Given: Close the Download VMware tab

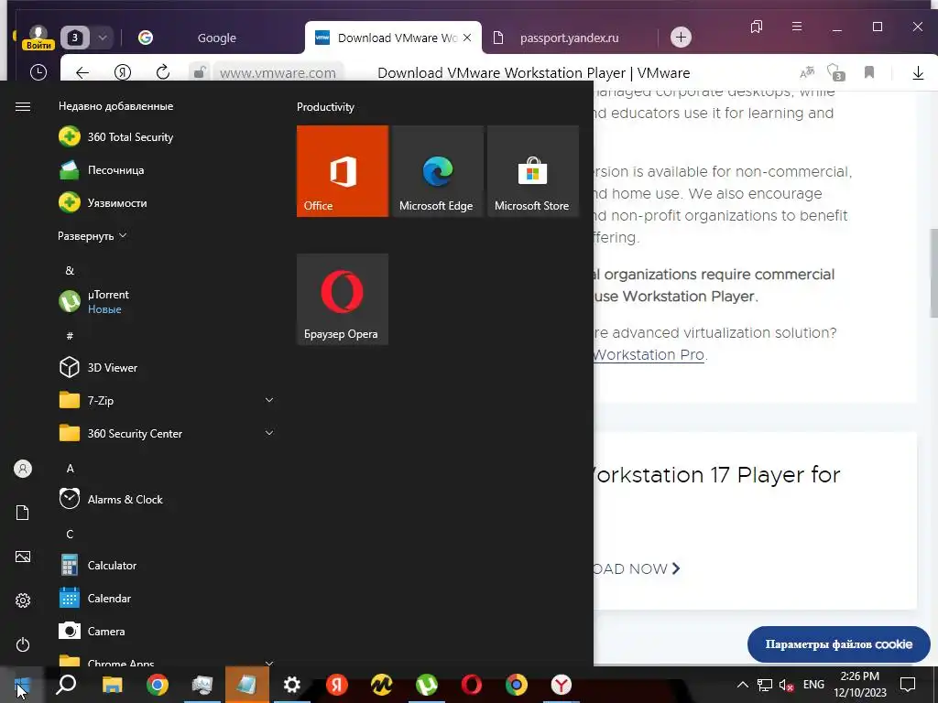Looking at the screenshot, I should 467,38.
